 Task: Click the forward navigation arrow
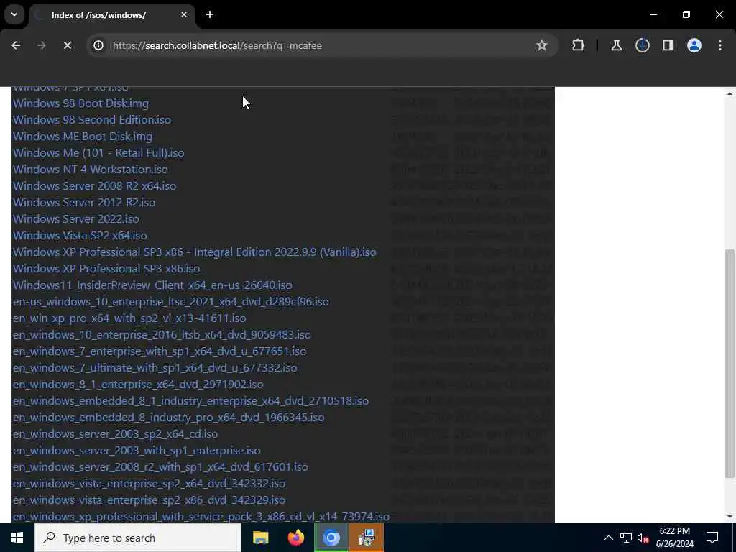[x=41, y=45]
